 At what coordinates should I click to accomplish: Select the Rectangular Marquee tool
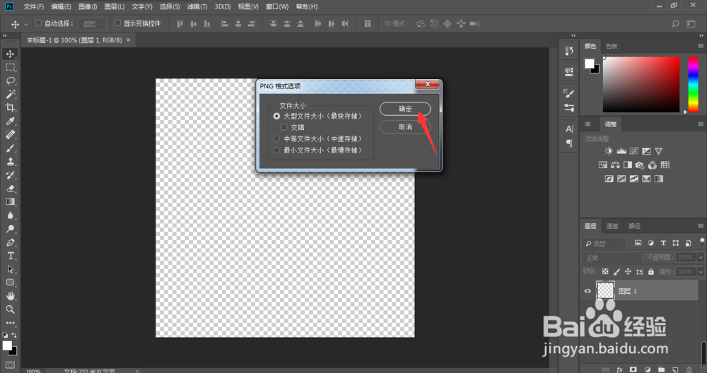(10, 67)
